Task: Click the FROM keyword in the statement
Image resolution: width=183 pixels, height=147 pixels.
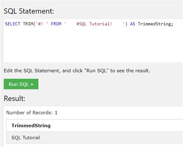Action: click(x=56, y=24)
